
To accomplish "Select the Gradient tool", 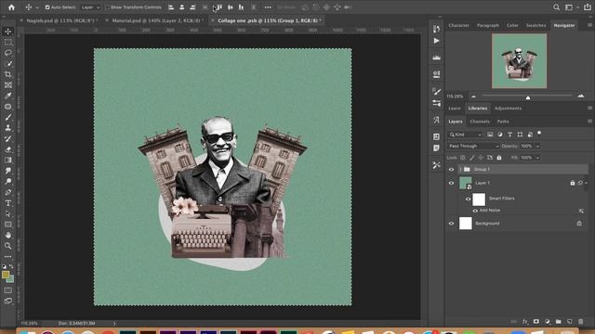I will pyautogui.click(x=8, y=160).
